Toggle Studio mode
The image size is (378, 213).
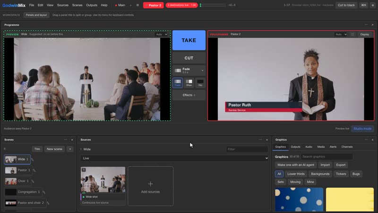point(362,129)
